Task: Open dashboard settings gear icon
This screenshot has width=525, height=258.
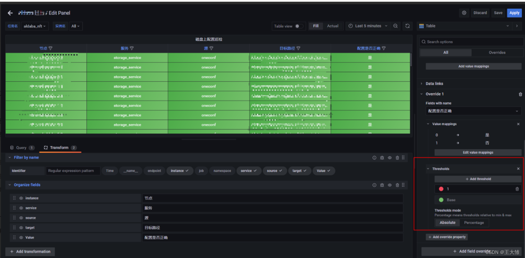Action: coord(464,13)
